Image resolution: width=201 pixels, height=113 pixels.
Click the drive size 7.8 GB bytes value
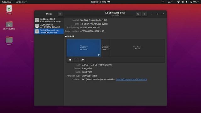(x=94, y=24)
